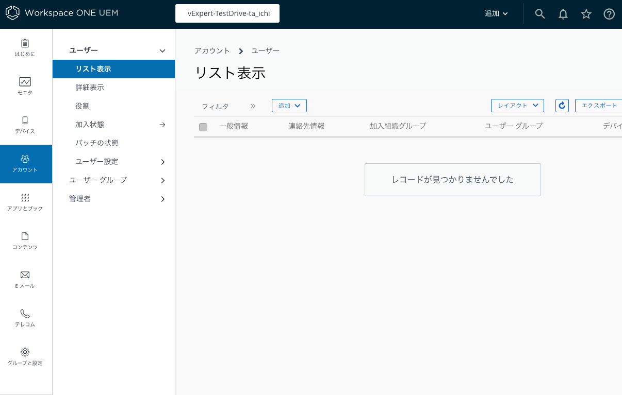
Task: Open グループと設定 from the sidebar
Action: click(25, 356)
